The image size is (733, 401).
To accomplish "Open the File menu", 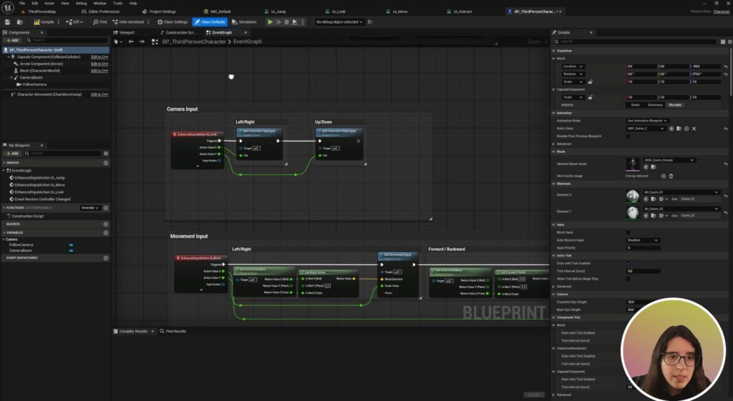I will [22, 4].
